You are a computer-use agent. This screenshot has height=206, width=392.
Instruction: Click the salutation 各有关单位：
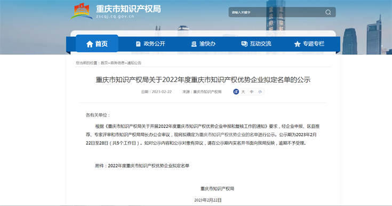pos(98,115)
